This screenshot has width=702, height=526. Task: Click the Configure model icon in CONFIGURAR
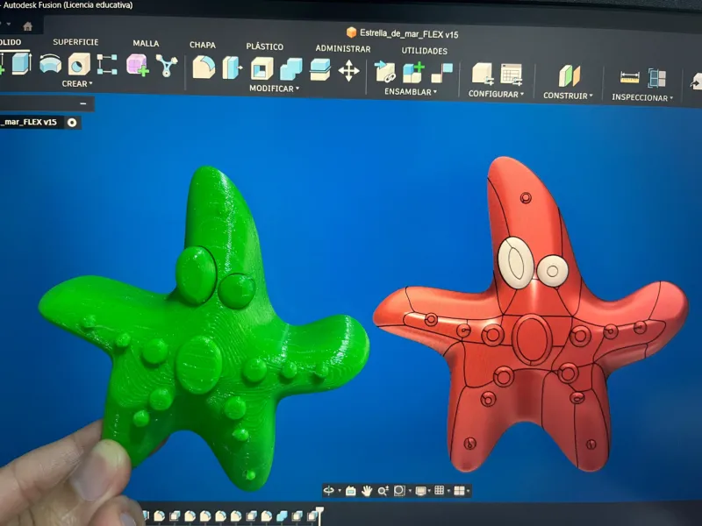(483, 74)
